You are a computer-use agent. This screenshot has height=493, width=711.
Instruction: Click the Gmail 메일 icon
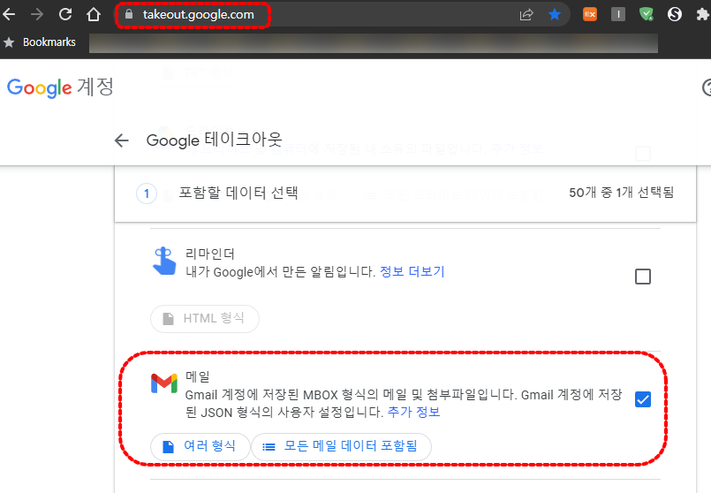tap(164, 383)
